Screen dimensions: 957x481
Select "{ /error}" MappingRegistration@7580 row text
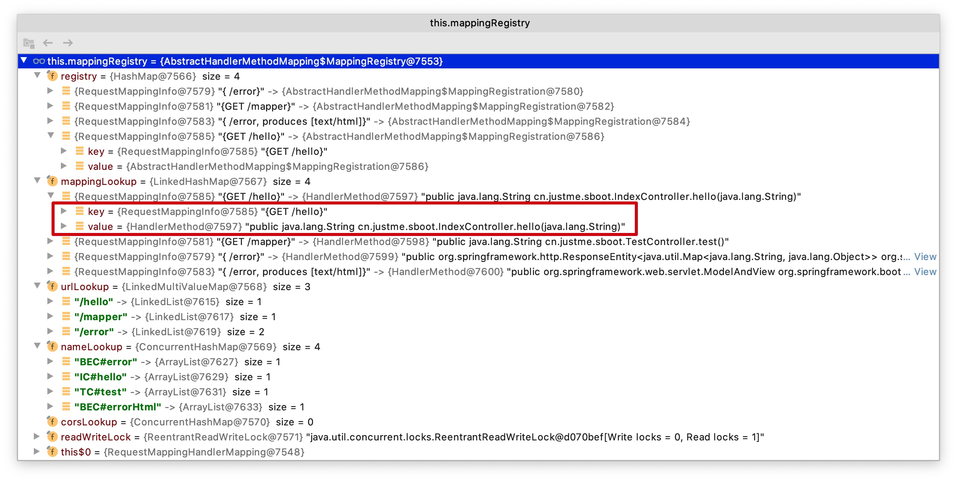click(x=329, y=91)
